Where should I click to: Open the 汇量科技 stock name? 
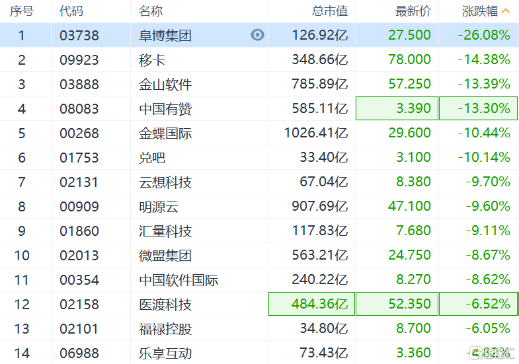point(165,231)
